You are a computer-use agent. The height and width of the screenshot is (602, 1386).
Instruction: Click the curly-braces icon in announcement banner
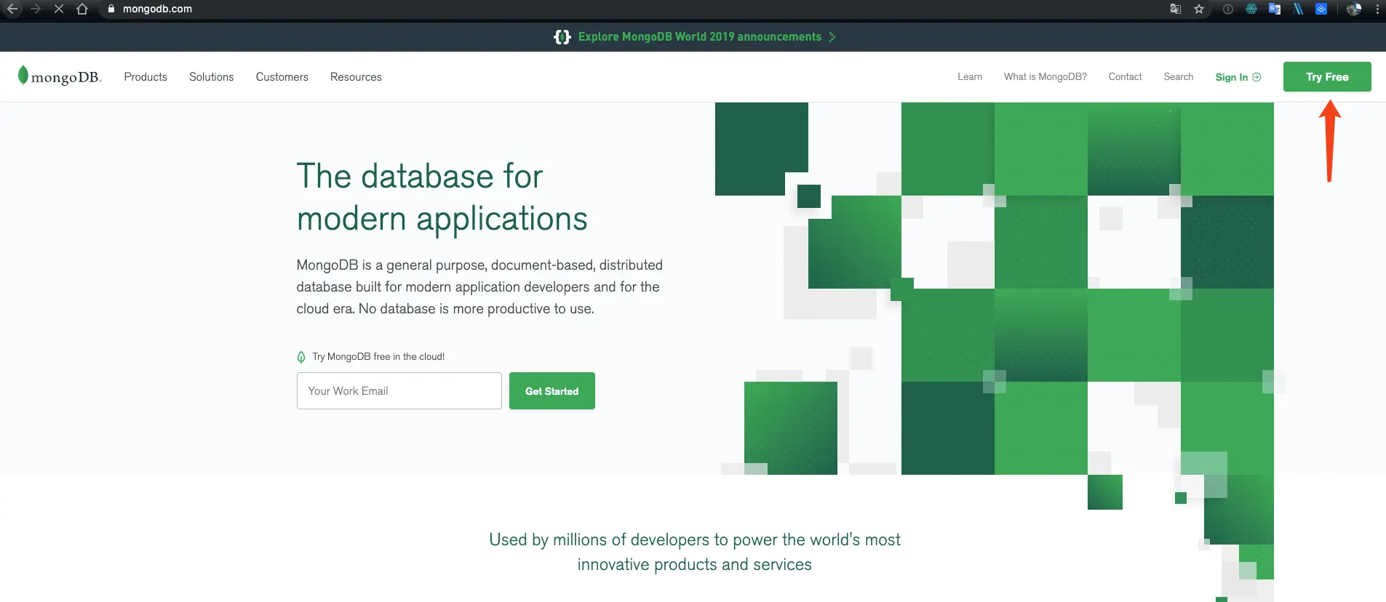(562, 37)
